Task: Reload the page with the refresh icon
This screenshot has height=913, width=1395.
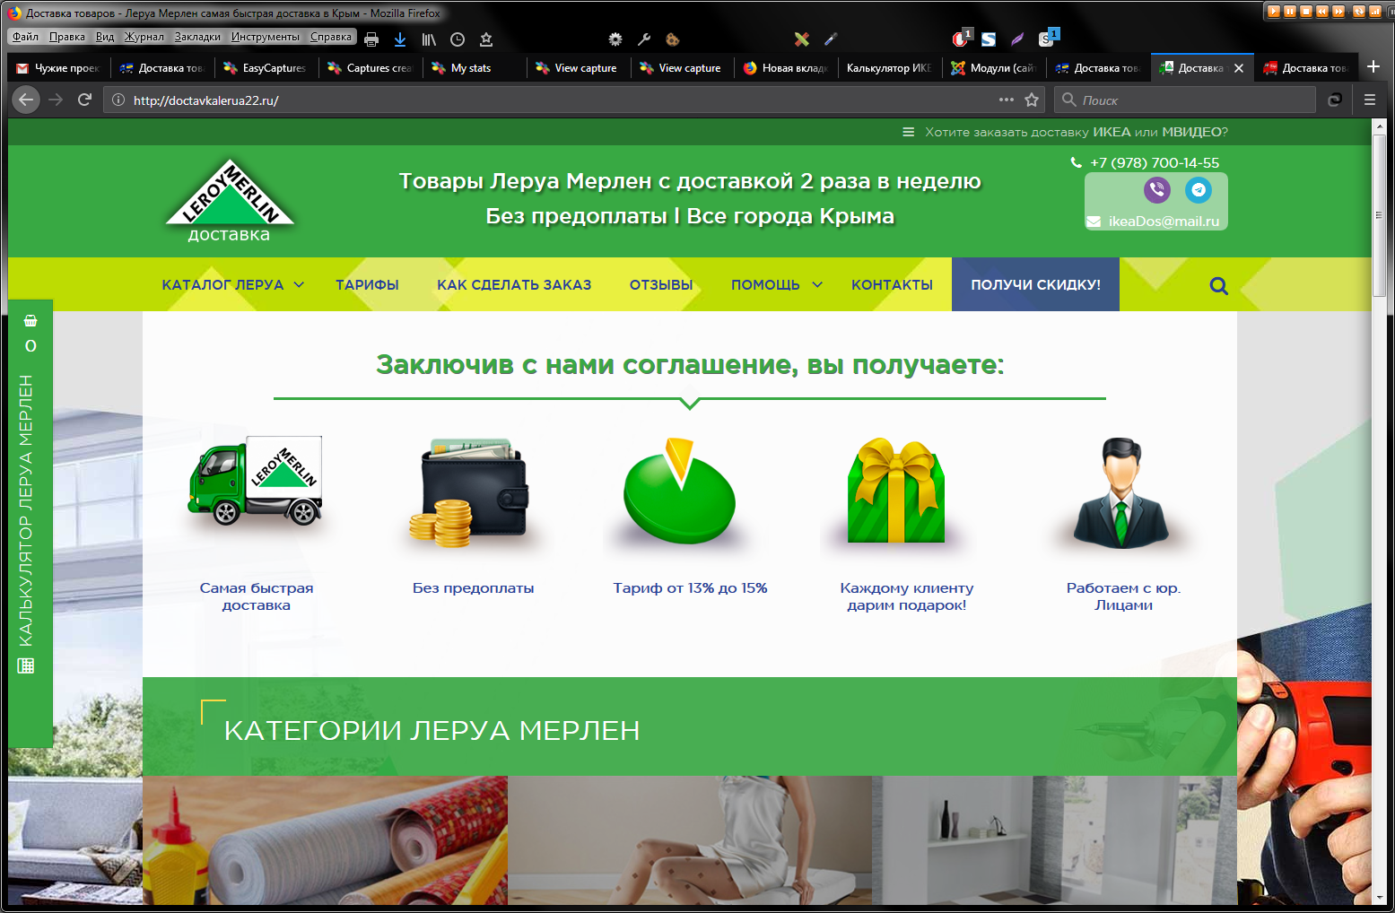Action: click(x=84, y=100)
